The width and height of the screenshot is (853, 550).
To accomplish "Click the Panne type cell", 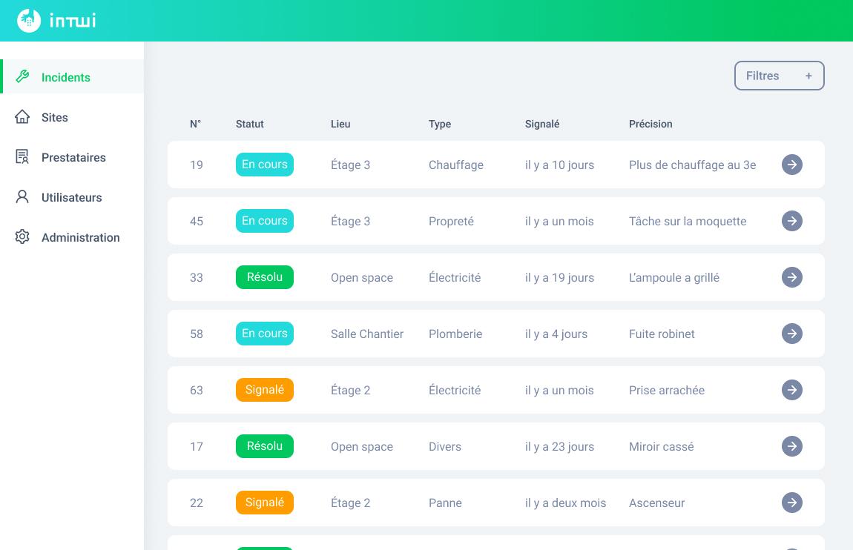I will 445,503.
